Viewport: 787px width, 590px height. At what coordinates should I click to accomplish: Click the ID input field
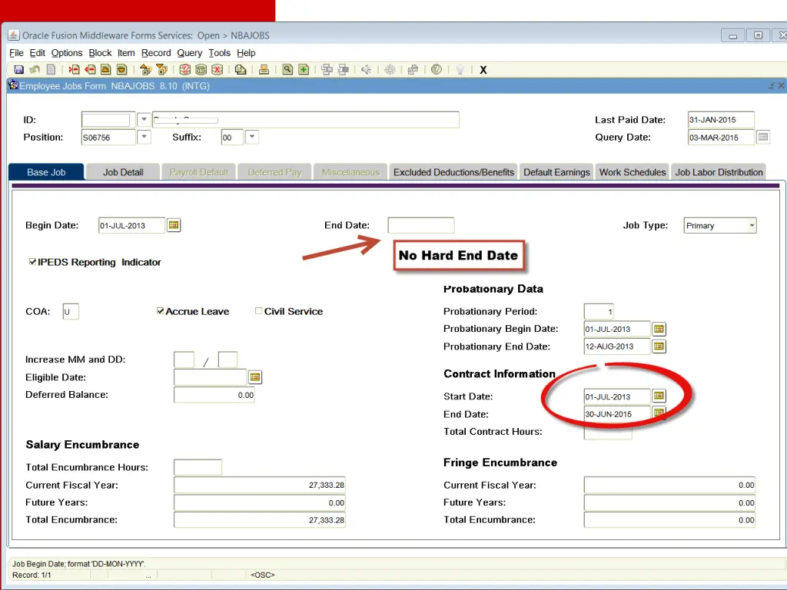pyautogui.click(x=108, y=120)
